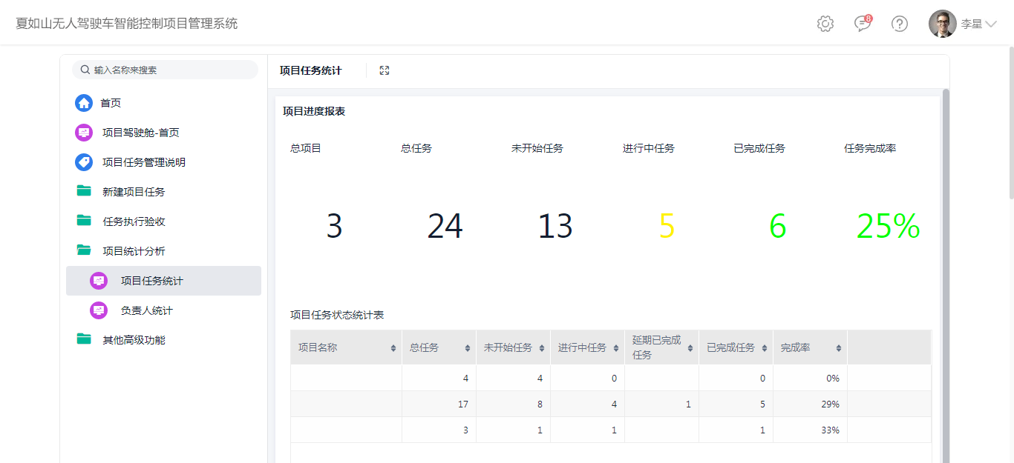Sort by 项目名称 column header
The width and height of the screenshot is (1014, 463).
[x=393, y=348]
